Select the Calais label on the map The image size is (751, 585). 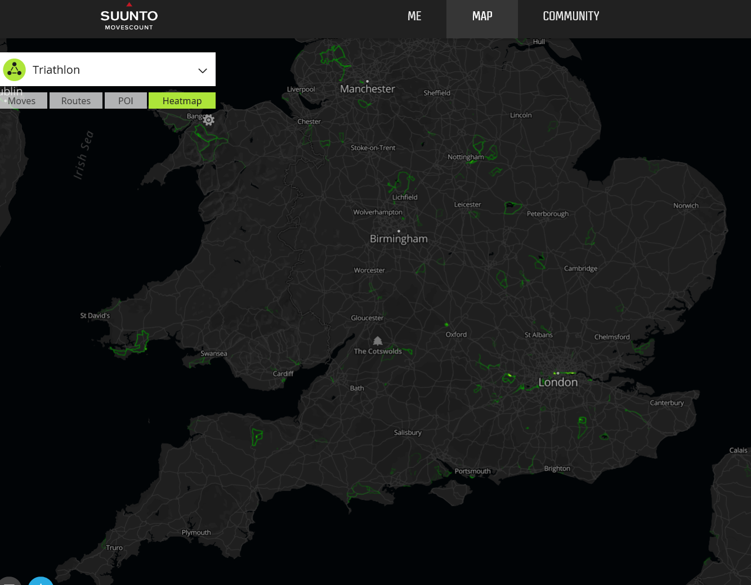pos(738,450)
